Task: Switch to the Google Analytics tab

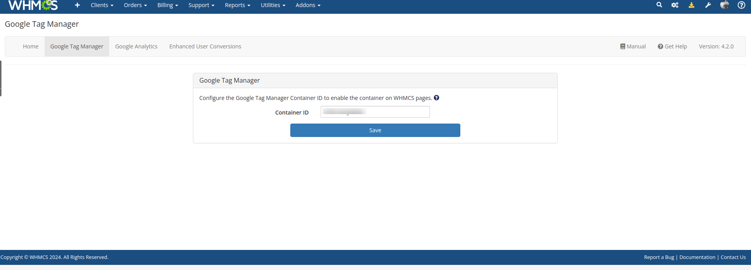Action: [x=136, y=46]
